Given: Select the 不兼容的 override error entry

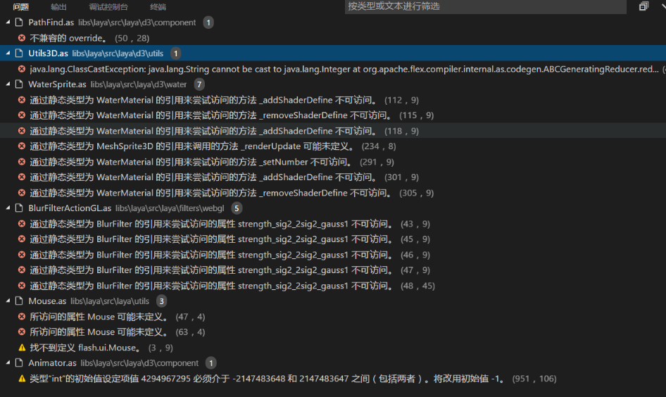Looking at the screenshot, I should click(68, 38).
